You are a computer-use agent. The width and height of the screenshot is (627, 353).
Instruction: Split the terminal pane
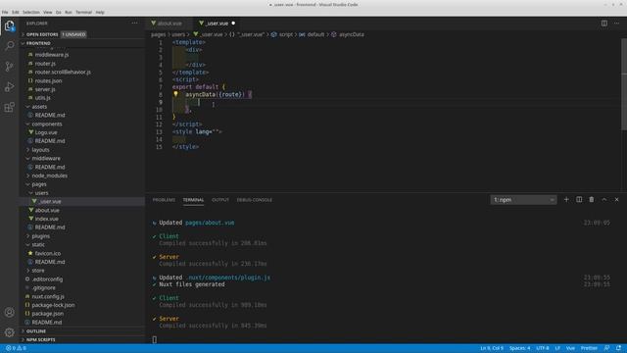579,199
